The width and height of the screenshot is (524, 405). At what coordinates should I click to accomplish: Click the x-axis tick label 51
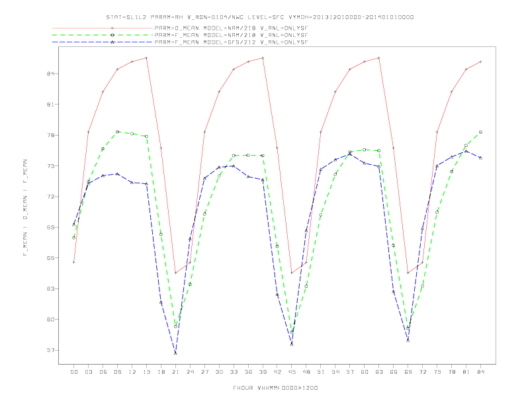[x=321, y=372]
